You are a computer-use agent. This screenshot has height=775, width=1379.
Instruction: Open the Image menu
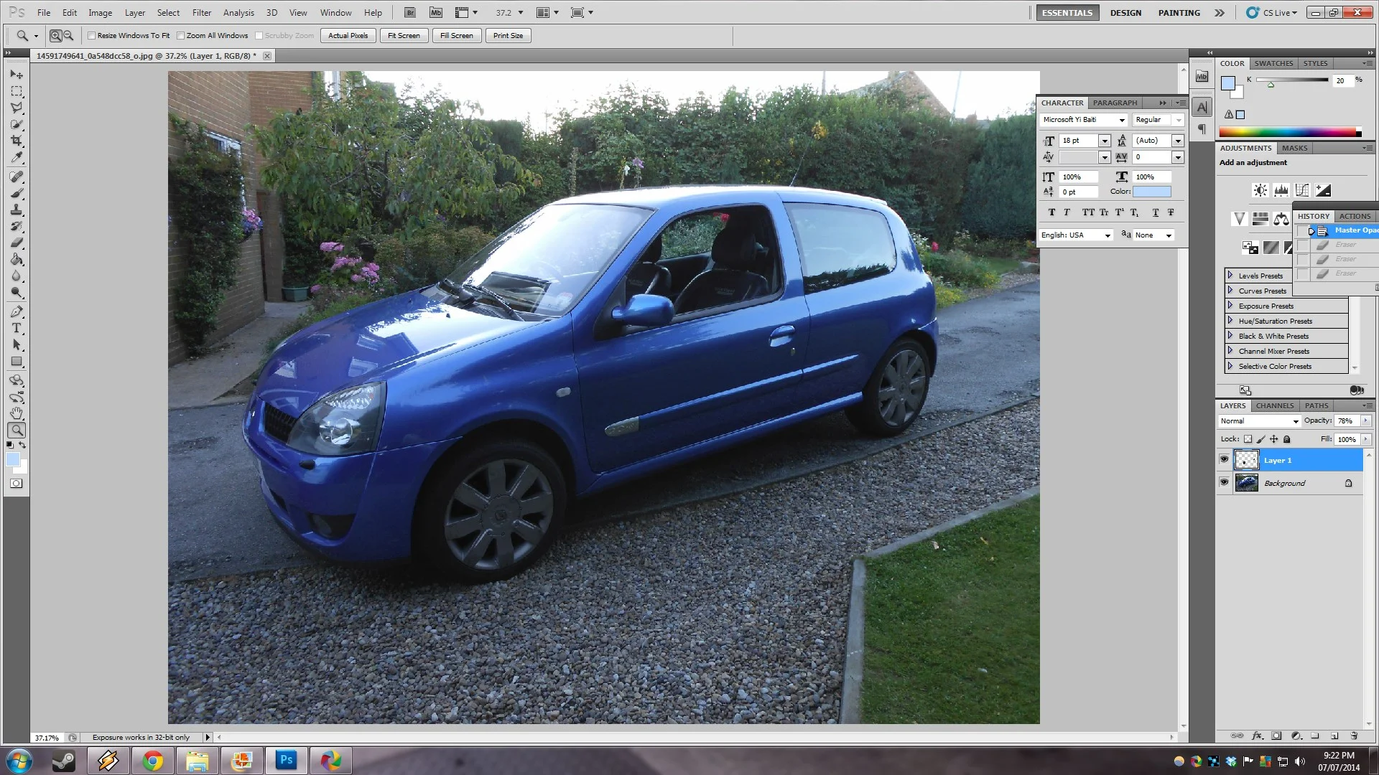(100, 12)
